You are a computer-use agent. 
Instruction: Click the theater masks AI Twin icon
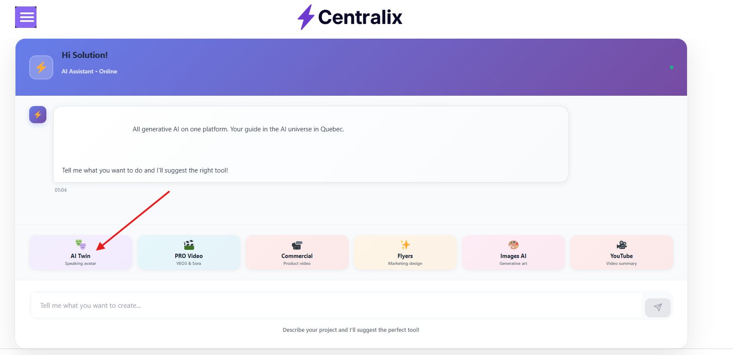pyautogui.click(x=81, y=245)
